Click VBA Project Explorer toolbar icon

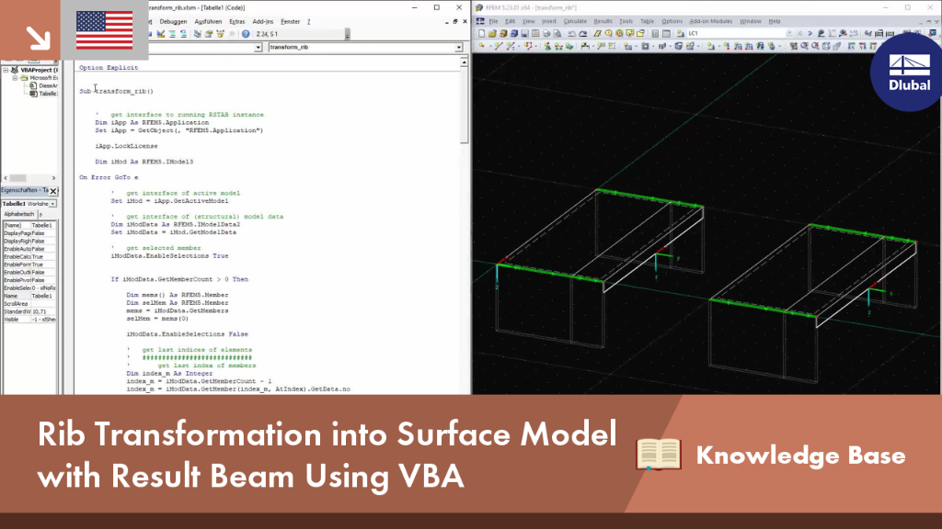(198, 34)
